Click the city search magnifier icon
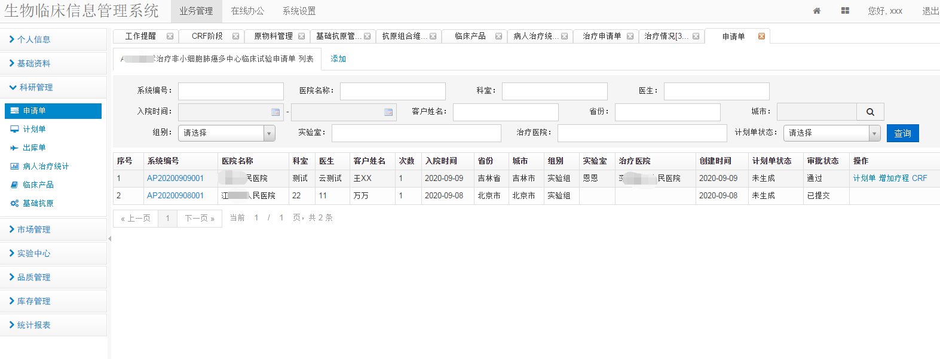This screenshot has height=359, width=940. point(870,112)
